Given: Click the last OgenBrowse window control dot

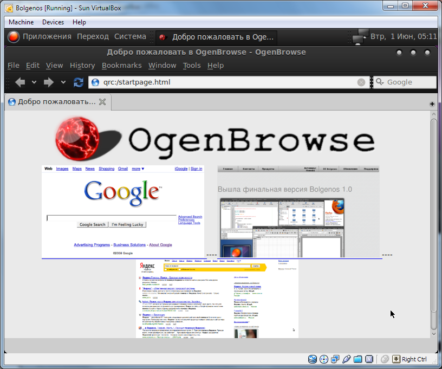Looking at the screenshot, I should pos(427,53).
